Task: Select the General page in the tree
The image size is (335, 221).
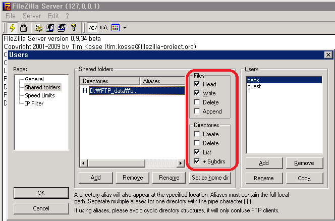Action: tap(34, 79)
